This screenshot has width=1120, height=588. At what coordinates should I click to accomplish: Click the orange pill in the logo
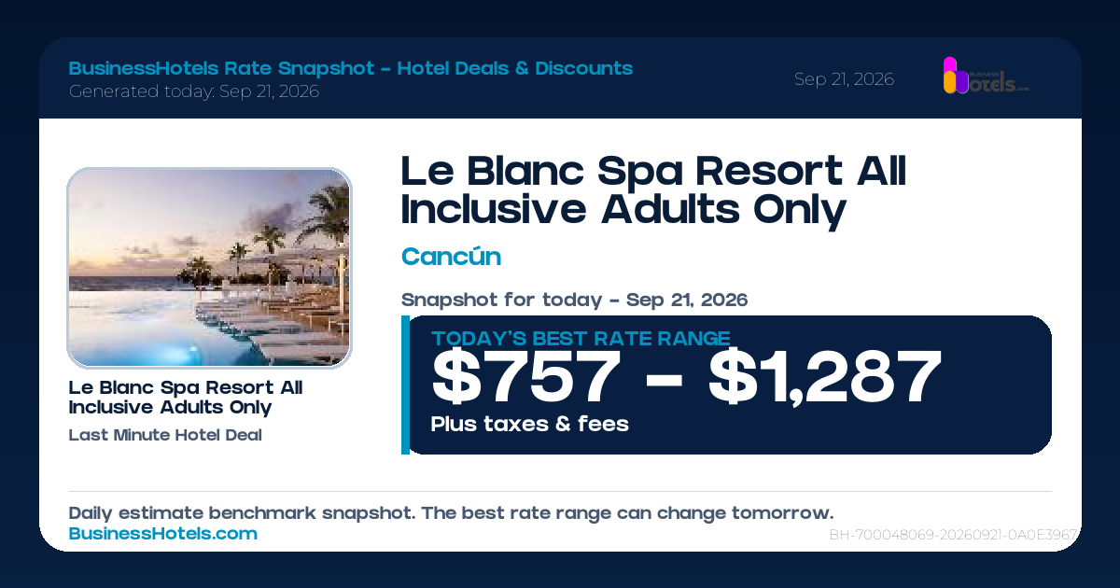pyautogui.click(x=950, y=83)
